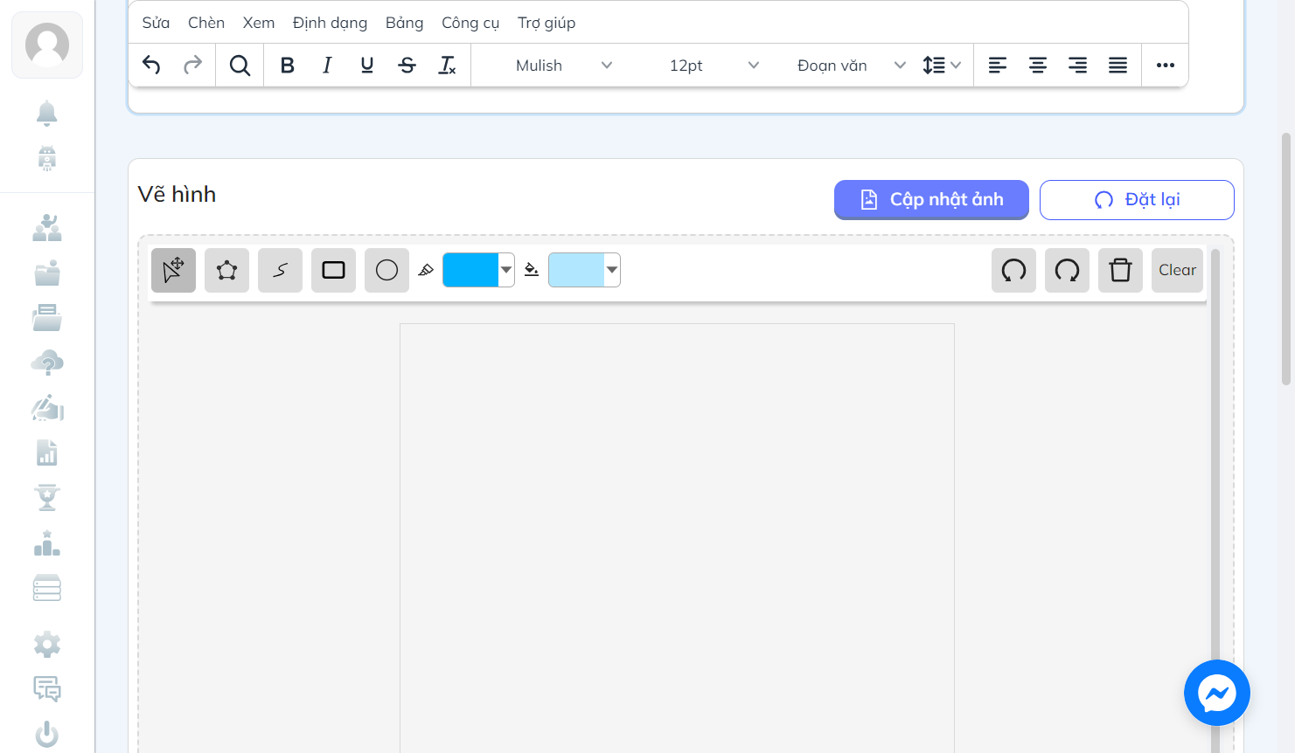The width and height of the screenshot is (1295, 753).
Task: Open the Định dạng menu
Action: [330, 23]
